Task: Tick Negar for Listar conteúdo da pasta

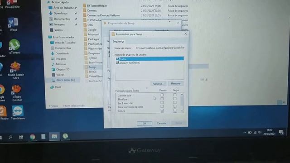Action: click(x=175, y=106)
